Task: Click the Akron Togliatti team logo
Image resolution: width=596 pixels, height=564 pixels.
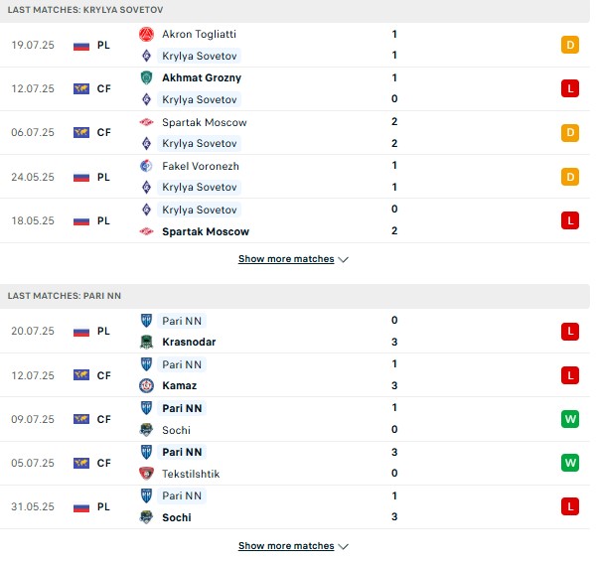Action: tap(146, 34)
